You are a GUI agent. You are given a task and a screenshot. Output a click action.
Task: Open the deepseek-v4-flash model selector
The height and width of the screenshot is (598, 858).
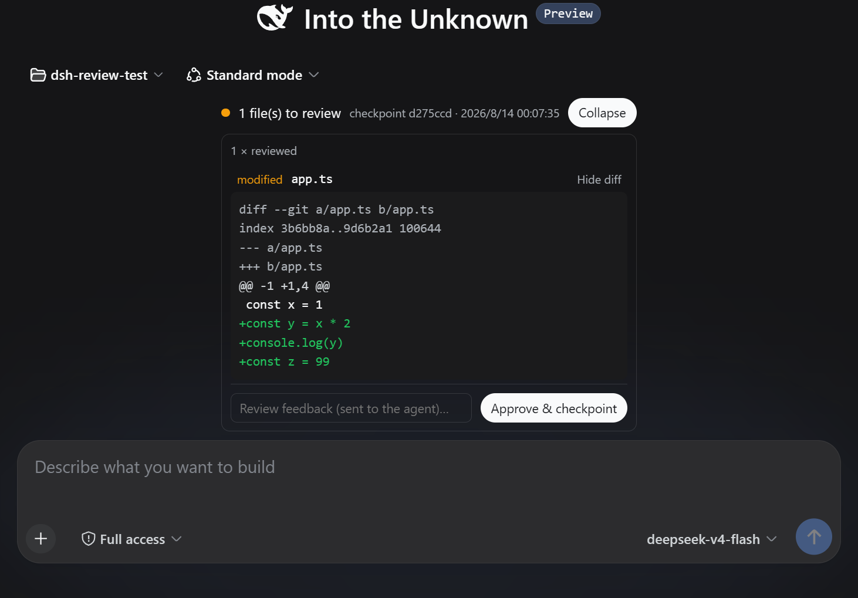click(712, 539)
